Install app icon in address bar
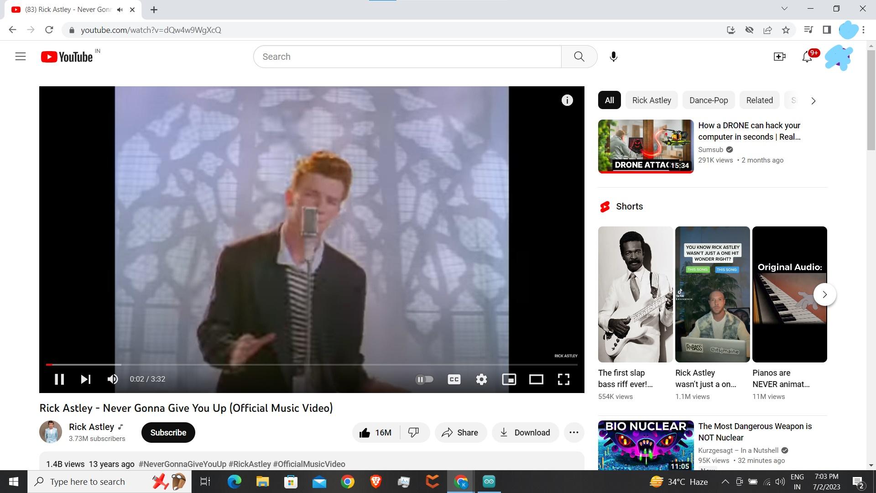 (x=731, y=30)
